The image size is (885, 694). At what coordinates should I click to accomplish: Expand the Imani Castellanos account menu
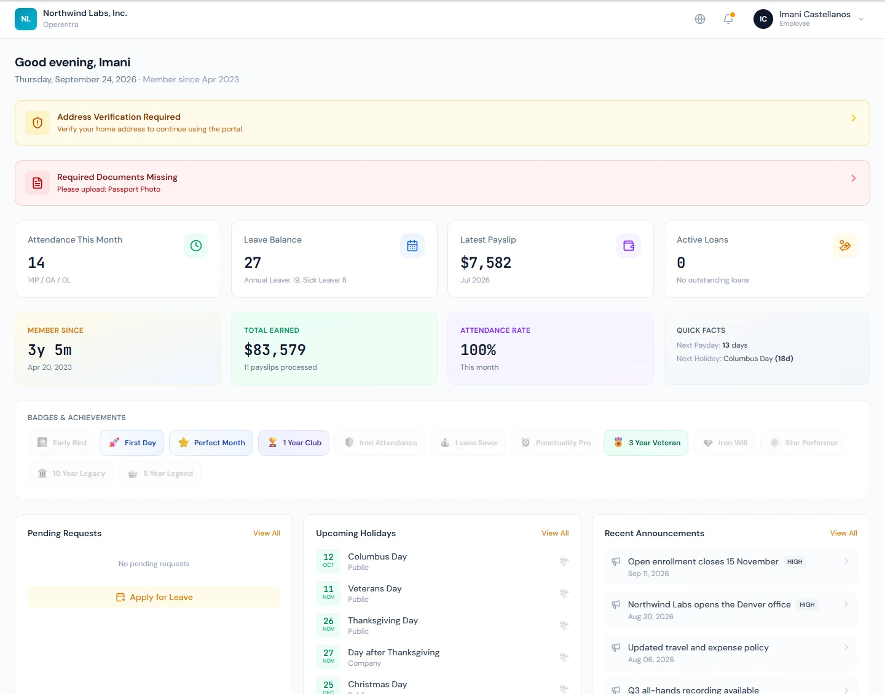click(x=861, y=19)
